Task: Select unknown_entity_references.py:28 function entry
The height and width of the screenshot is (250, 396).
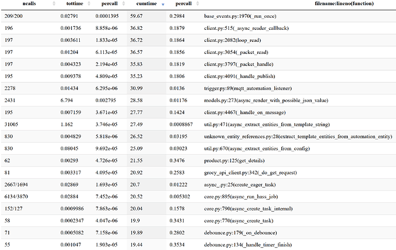Action: [298, 136]
